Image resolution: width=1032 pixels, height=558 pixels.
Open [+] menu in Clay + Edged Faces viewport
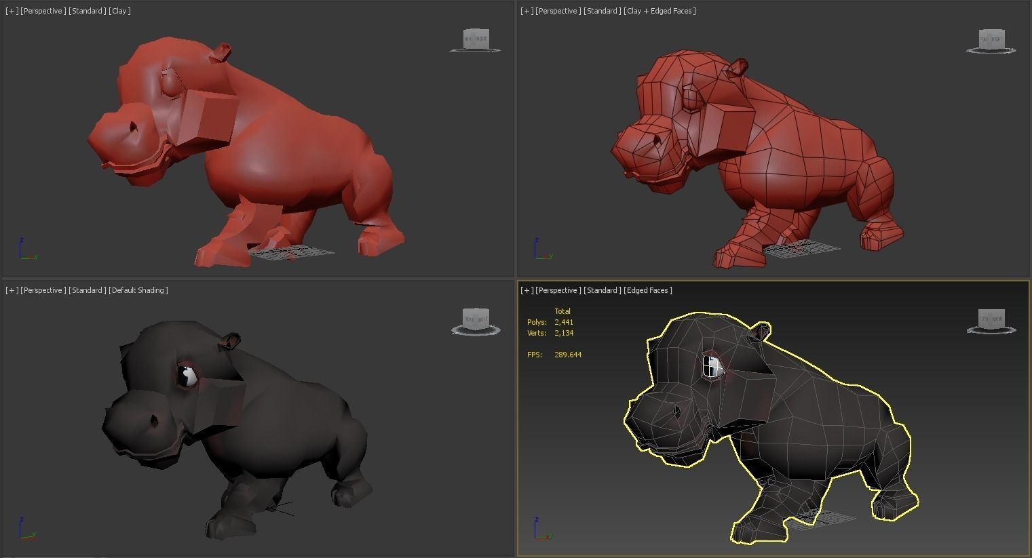[527, 11]
